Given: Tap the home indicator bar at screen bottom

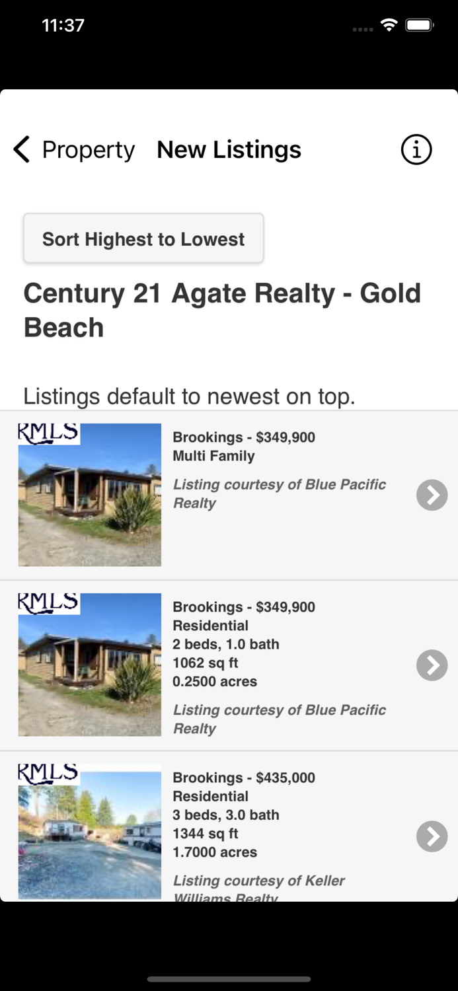Looking at the screenshot, I should (x=229, y=978).
